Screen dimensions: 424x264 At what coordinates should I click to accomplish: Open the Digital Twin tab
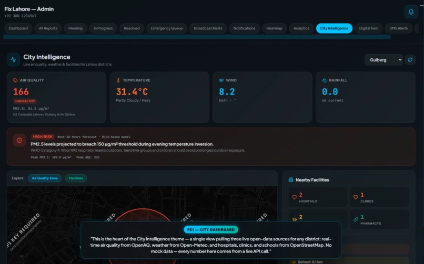click(x=369, y=28)
